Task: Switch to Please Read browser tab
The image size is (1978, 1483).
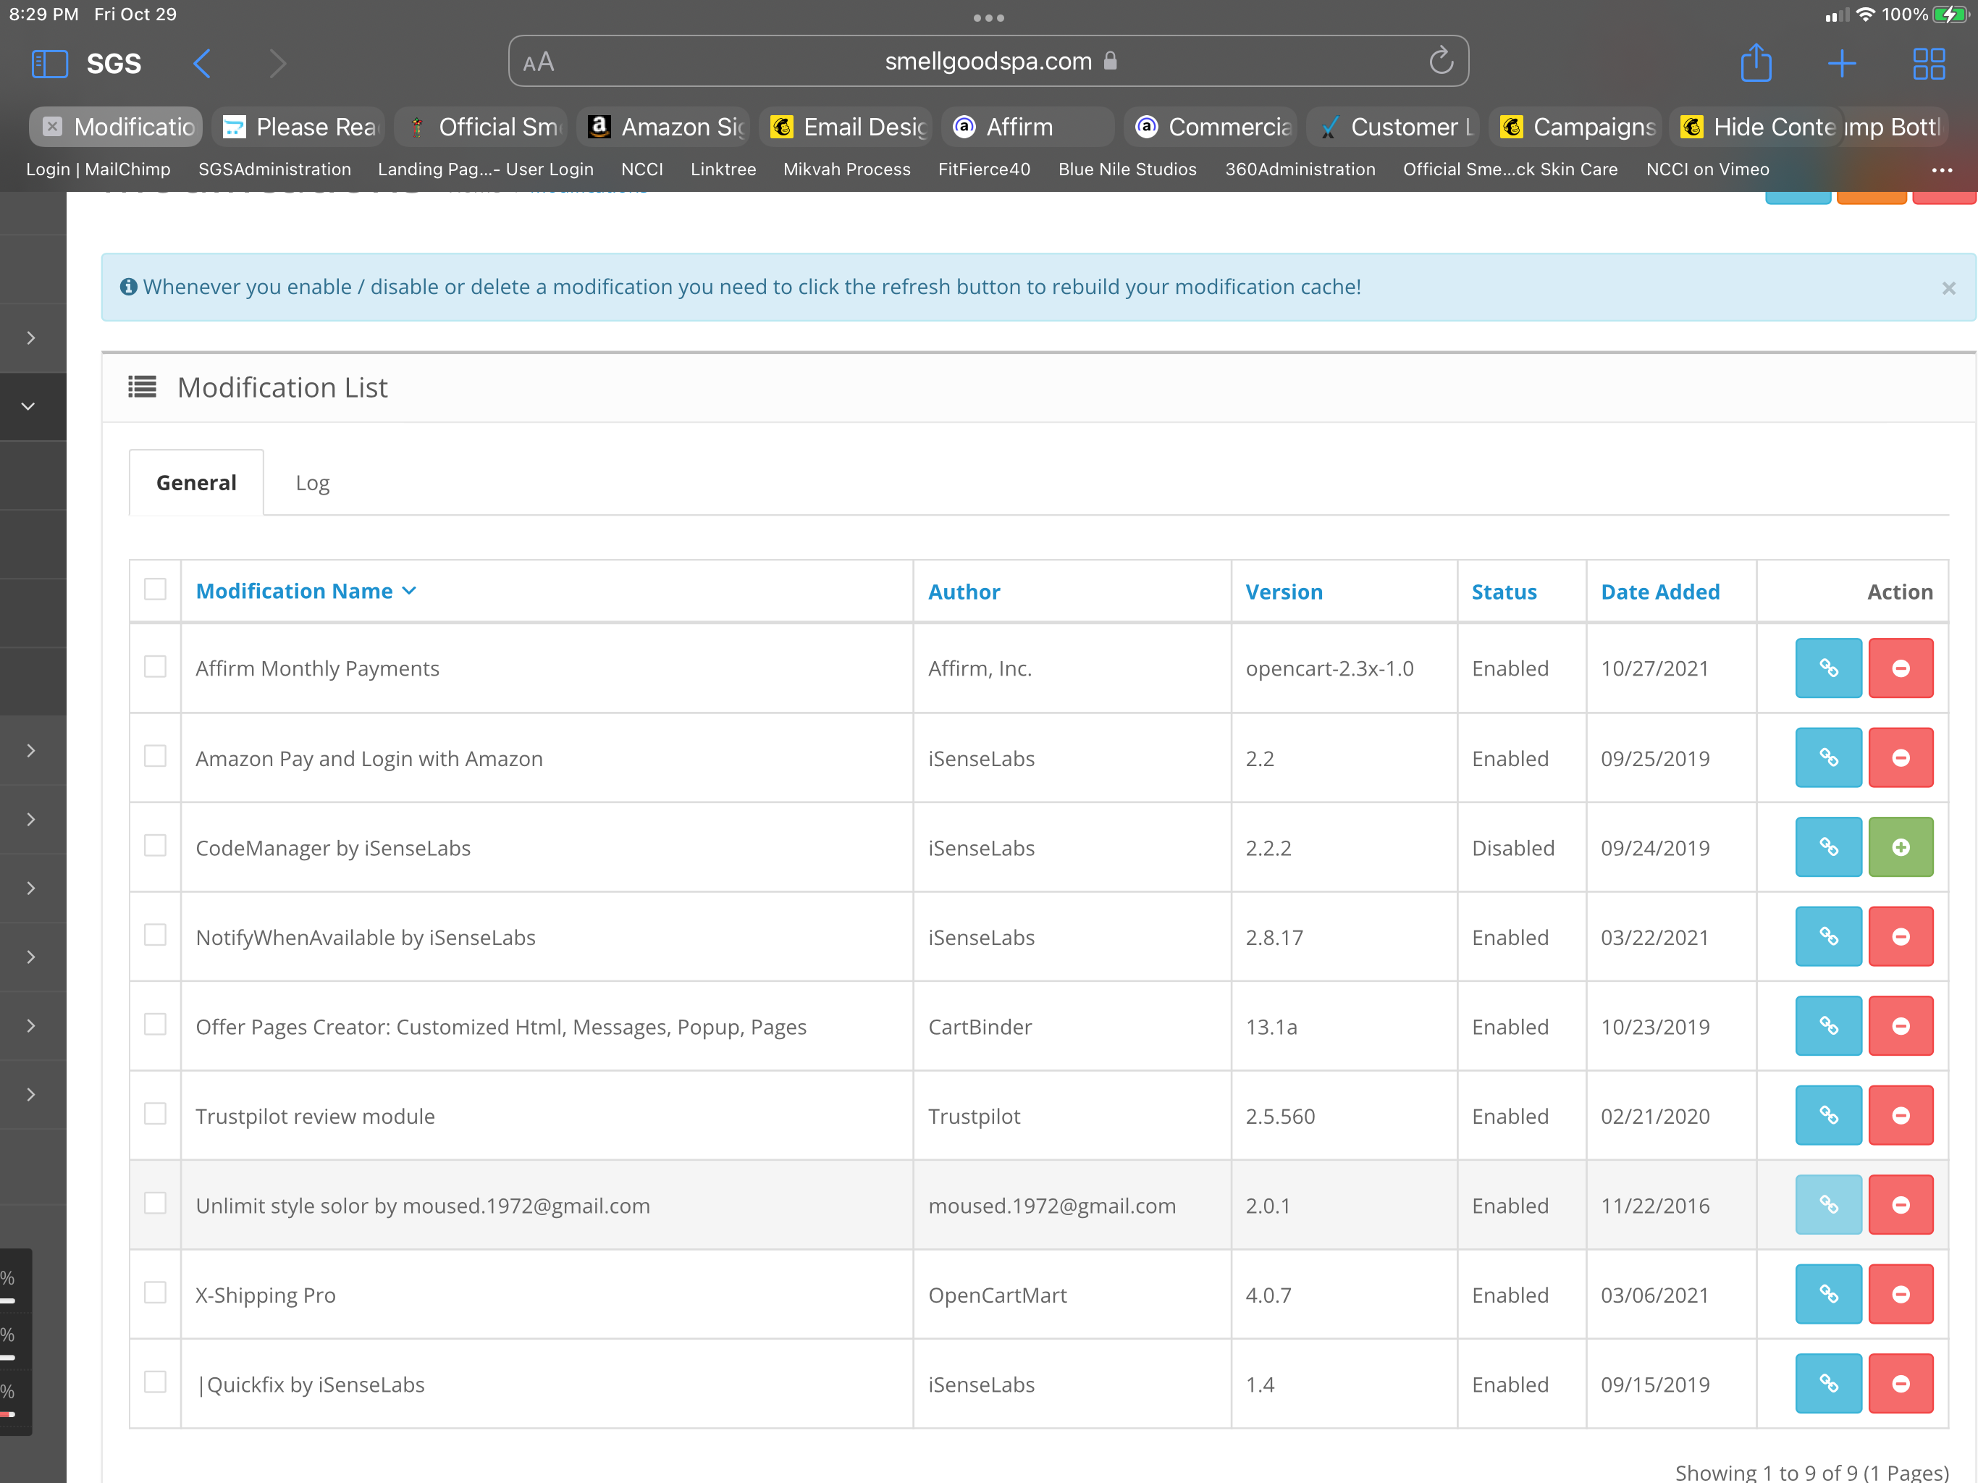Action: [x=299, y=127]
